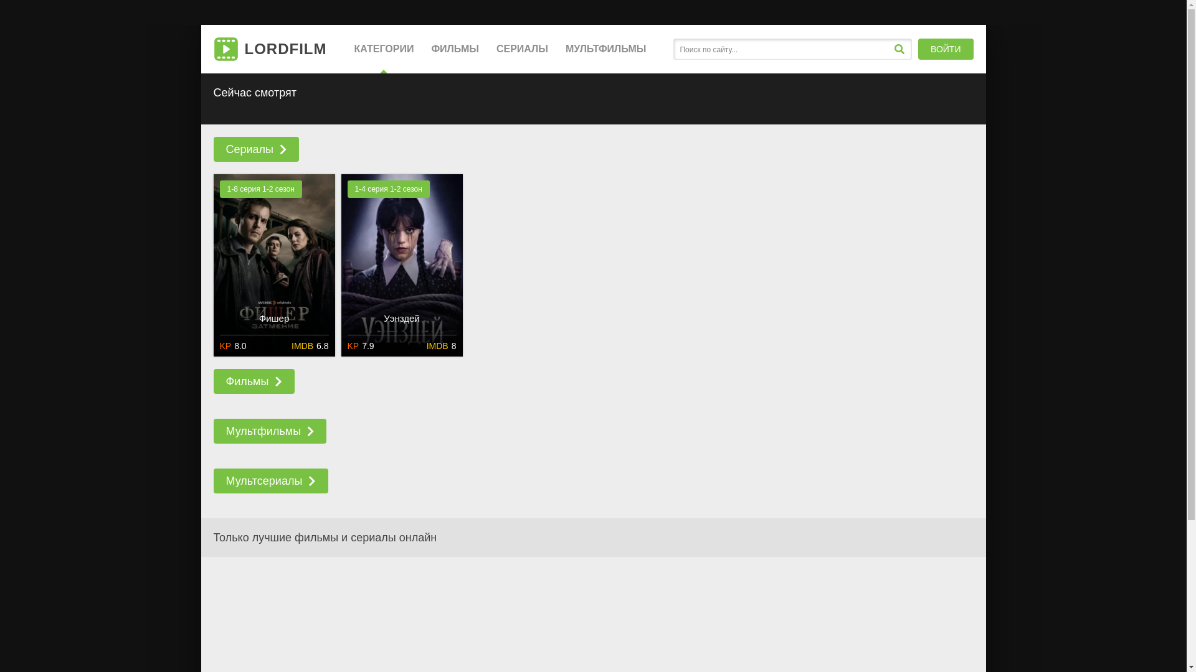
Task: Click the 'Сейчас смотрят' heading
Action: 255,93
